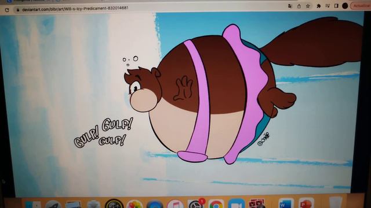This screenshot has width=371, height=208.
Task: Toggle the Chrome side panel icon
Action: 336,6
